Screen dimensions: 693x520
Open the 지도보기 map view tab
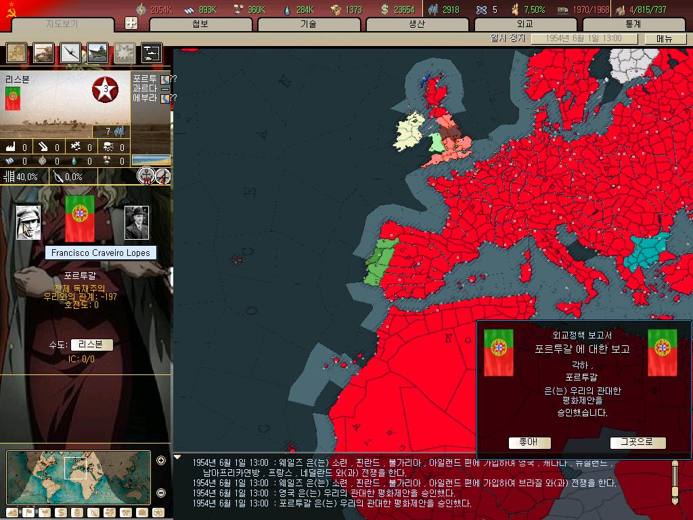coord(62,24)
